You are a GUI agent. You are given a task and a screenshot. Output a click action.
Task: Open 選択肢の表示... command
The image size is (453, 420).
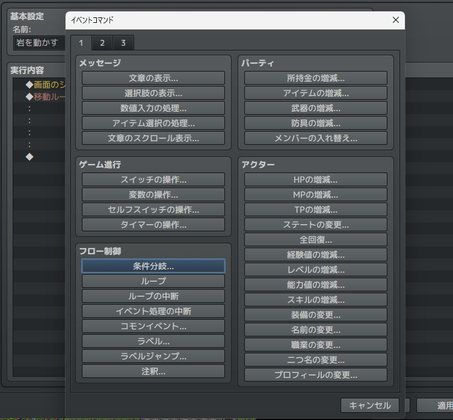tap(153, 93)
